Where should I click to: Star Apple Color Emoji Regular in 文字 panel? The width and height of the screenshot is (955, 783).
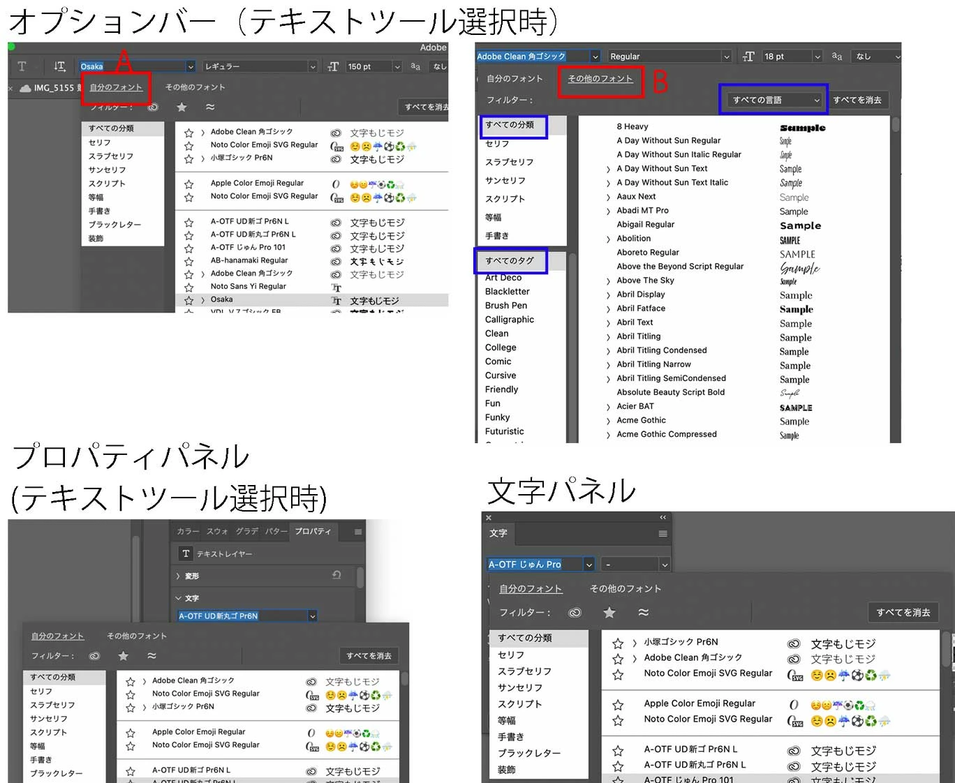618,705
